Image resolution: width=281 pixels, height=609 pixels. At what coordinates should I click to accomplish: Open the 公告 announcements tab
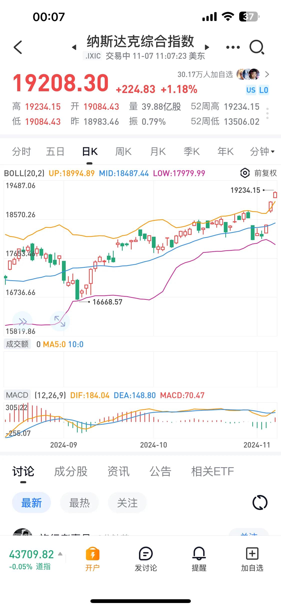click(x=160, y=471)
